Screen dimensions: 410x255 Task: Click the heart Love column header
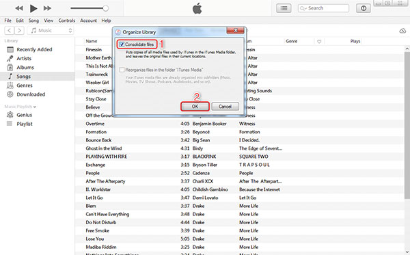319,42
